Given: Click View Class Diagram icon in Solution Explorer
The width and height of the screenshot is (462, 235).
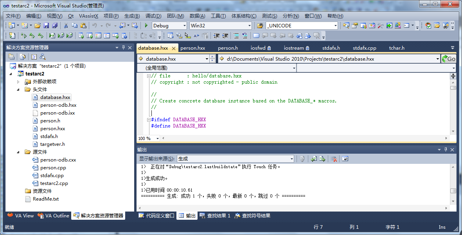Looking at the screenshot, I should 43,57.
